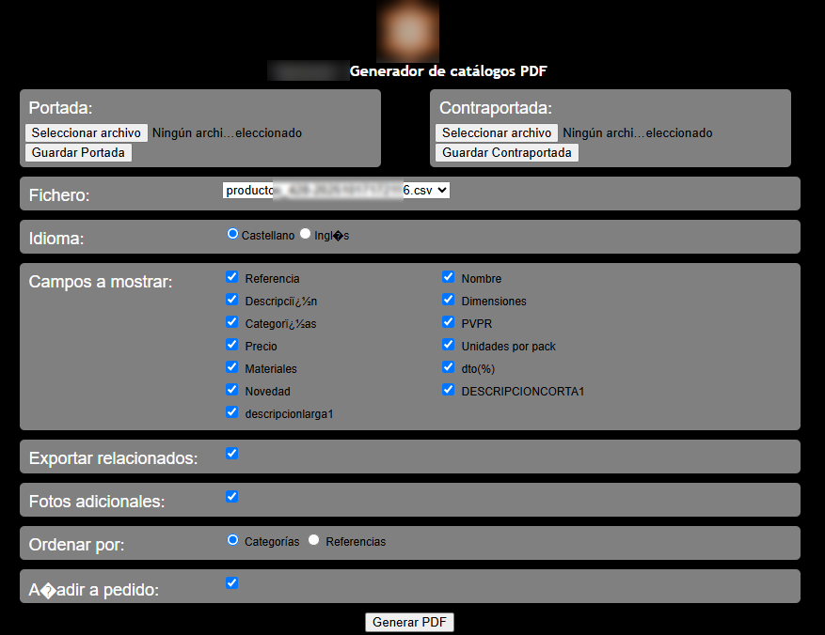Select the Castellano language radio button
This screenshot has height=635, width=825.
233,234
